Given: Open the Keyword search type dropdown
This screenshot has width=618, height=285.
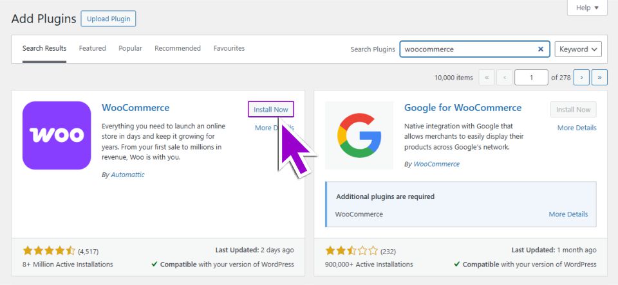Looking at the screenshot, I should [578, 49].
